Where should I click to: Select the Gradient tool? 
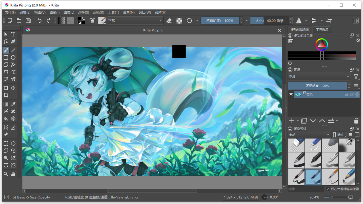6,104
